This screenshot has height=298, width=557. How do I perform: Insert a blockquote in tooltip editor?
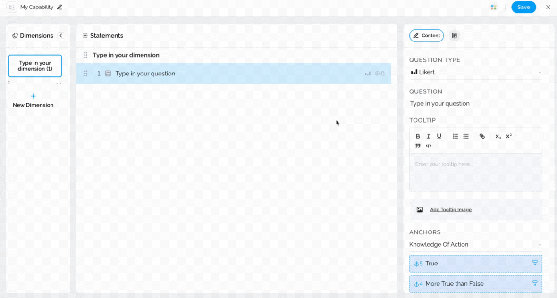[x=418, y=146]
